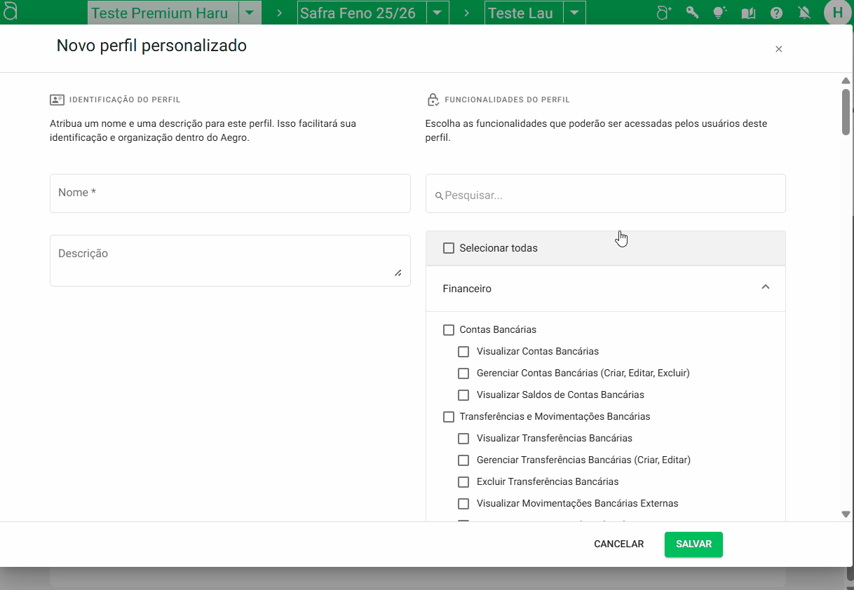Click the muted notifications bell icon

coord(804,13)
